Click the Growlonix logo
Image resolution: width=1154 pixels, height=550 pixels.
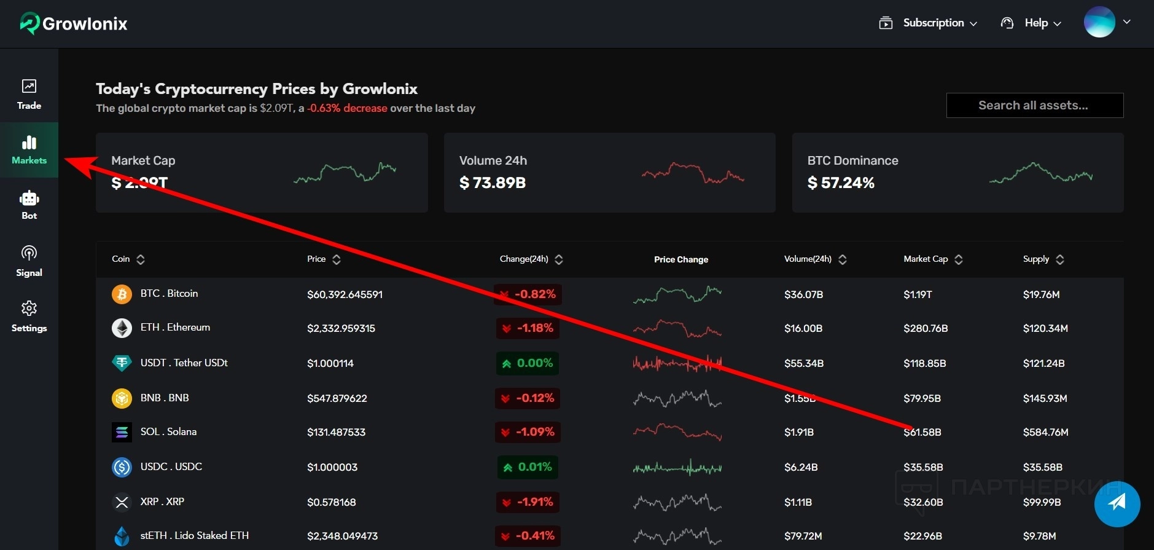pos(74,23)
